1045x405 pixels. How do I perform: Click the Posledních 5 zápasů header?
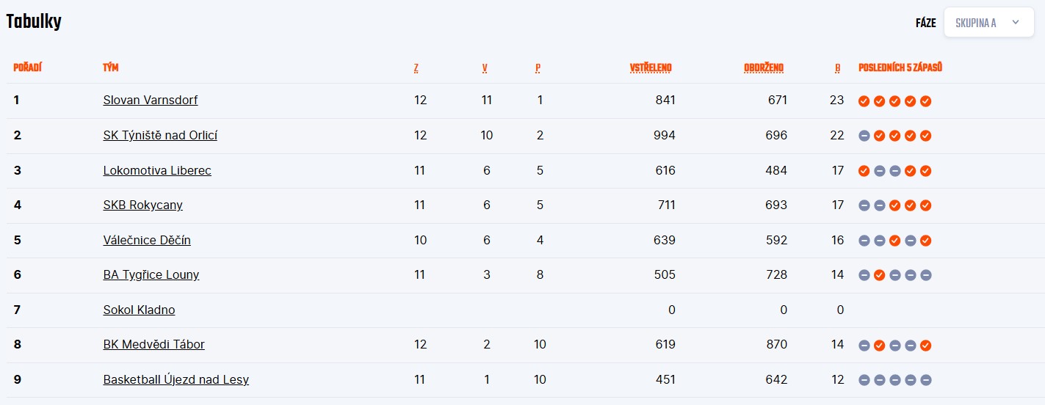click(900, 68)
